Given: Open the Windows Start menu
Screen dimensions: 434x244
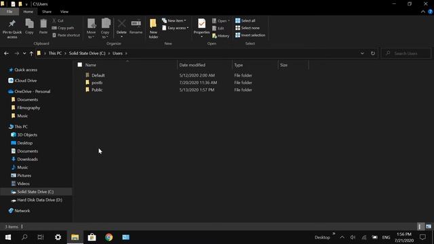Looking at the screenshot, I should [x=8, y=237].
